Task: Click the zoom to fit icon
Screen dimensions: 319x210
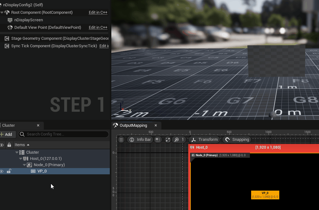Action: pyautogui.click(x=168, y=140)
